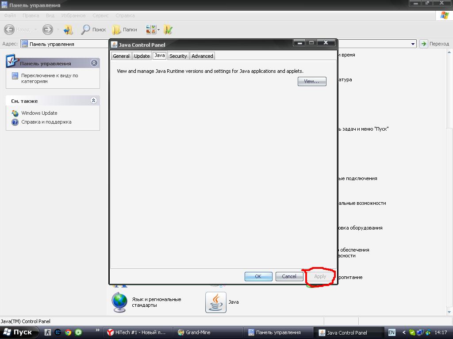Viewport: 453px width, 339px height.
Task: Click the Язык и региональные стандарты label
Action: point(156,302)
